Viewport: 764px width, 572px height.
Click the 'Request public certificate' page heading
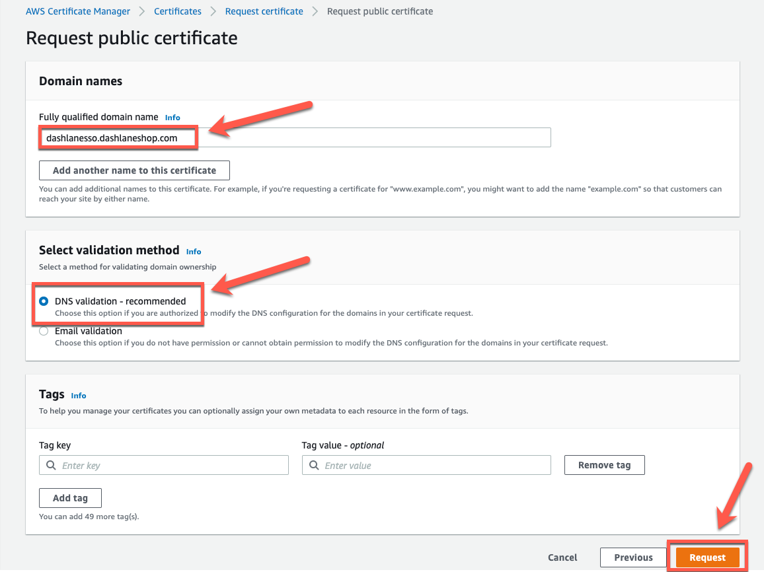coord(132,38)
